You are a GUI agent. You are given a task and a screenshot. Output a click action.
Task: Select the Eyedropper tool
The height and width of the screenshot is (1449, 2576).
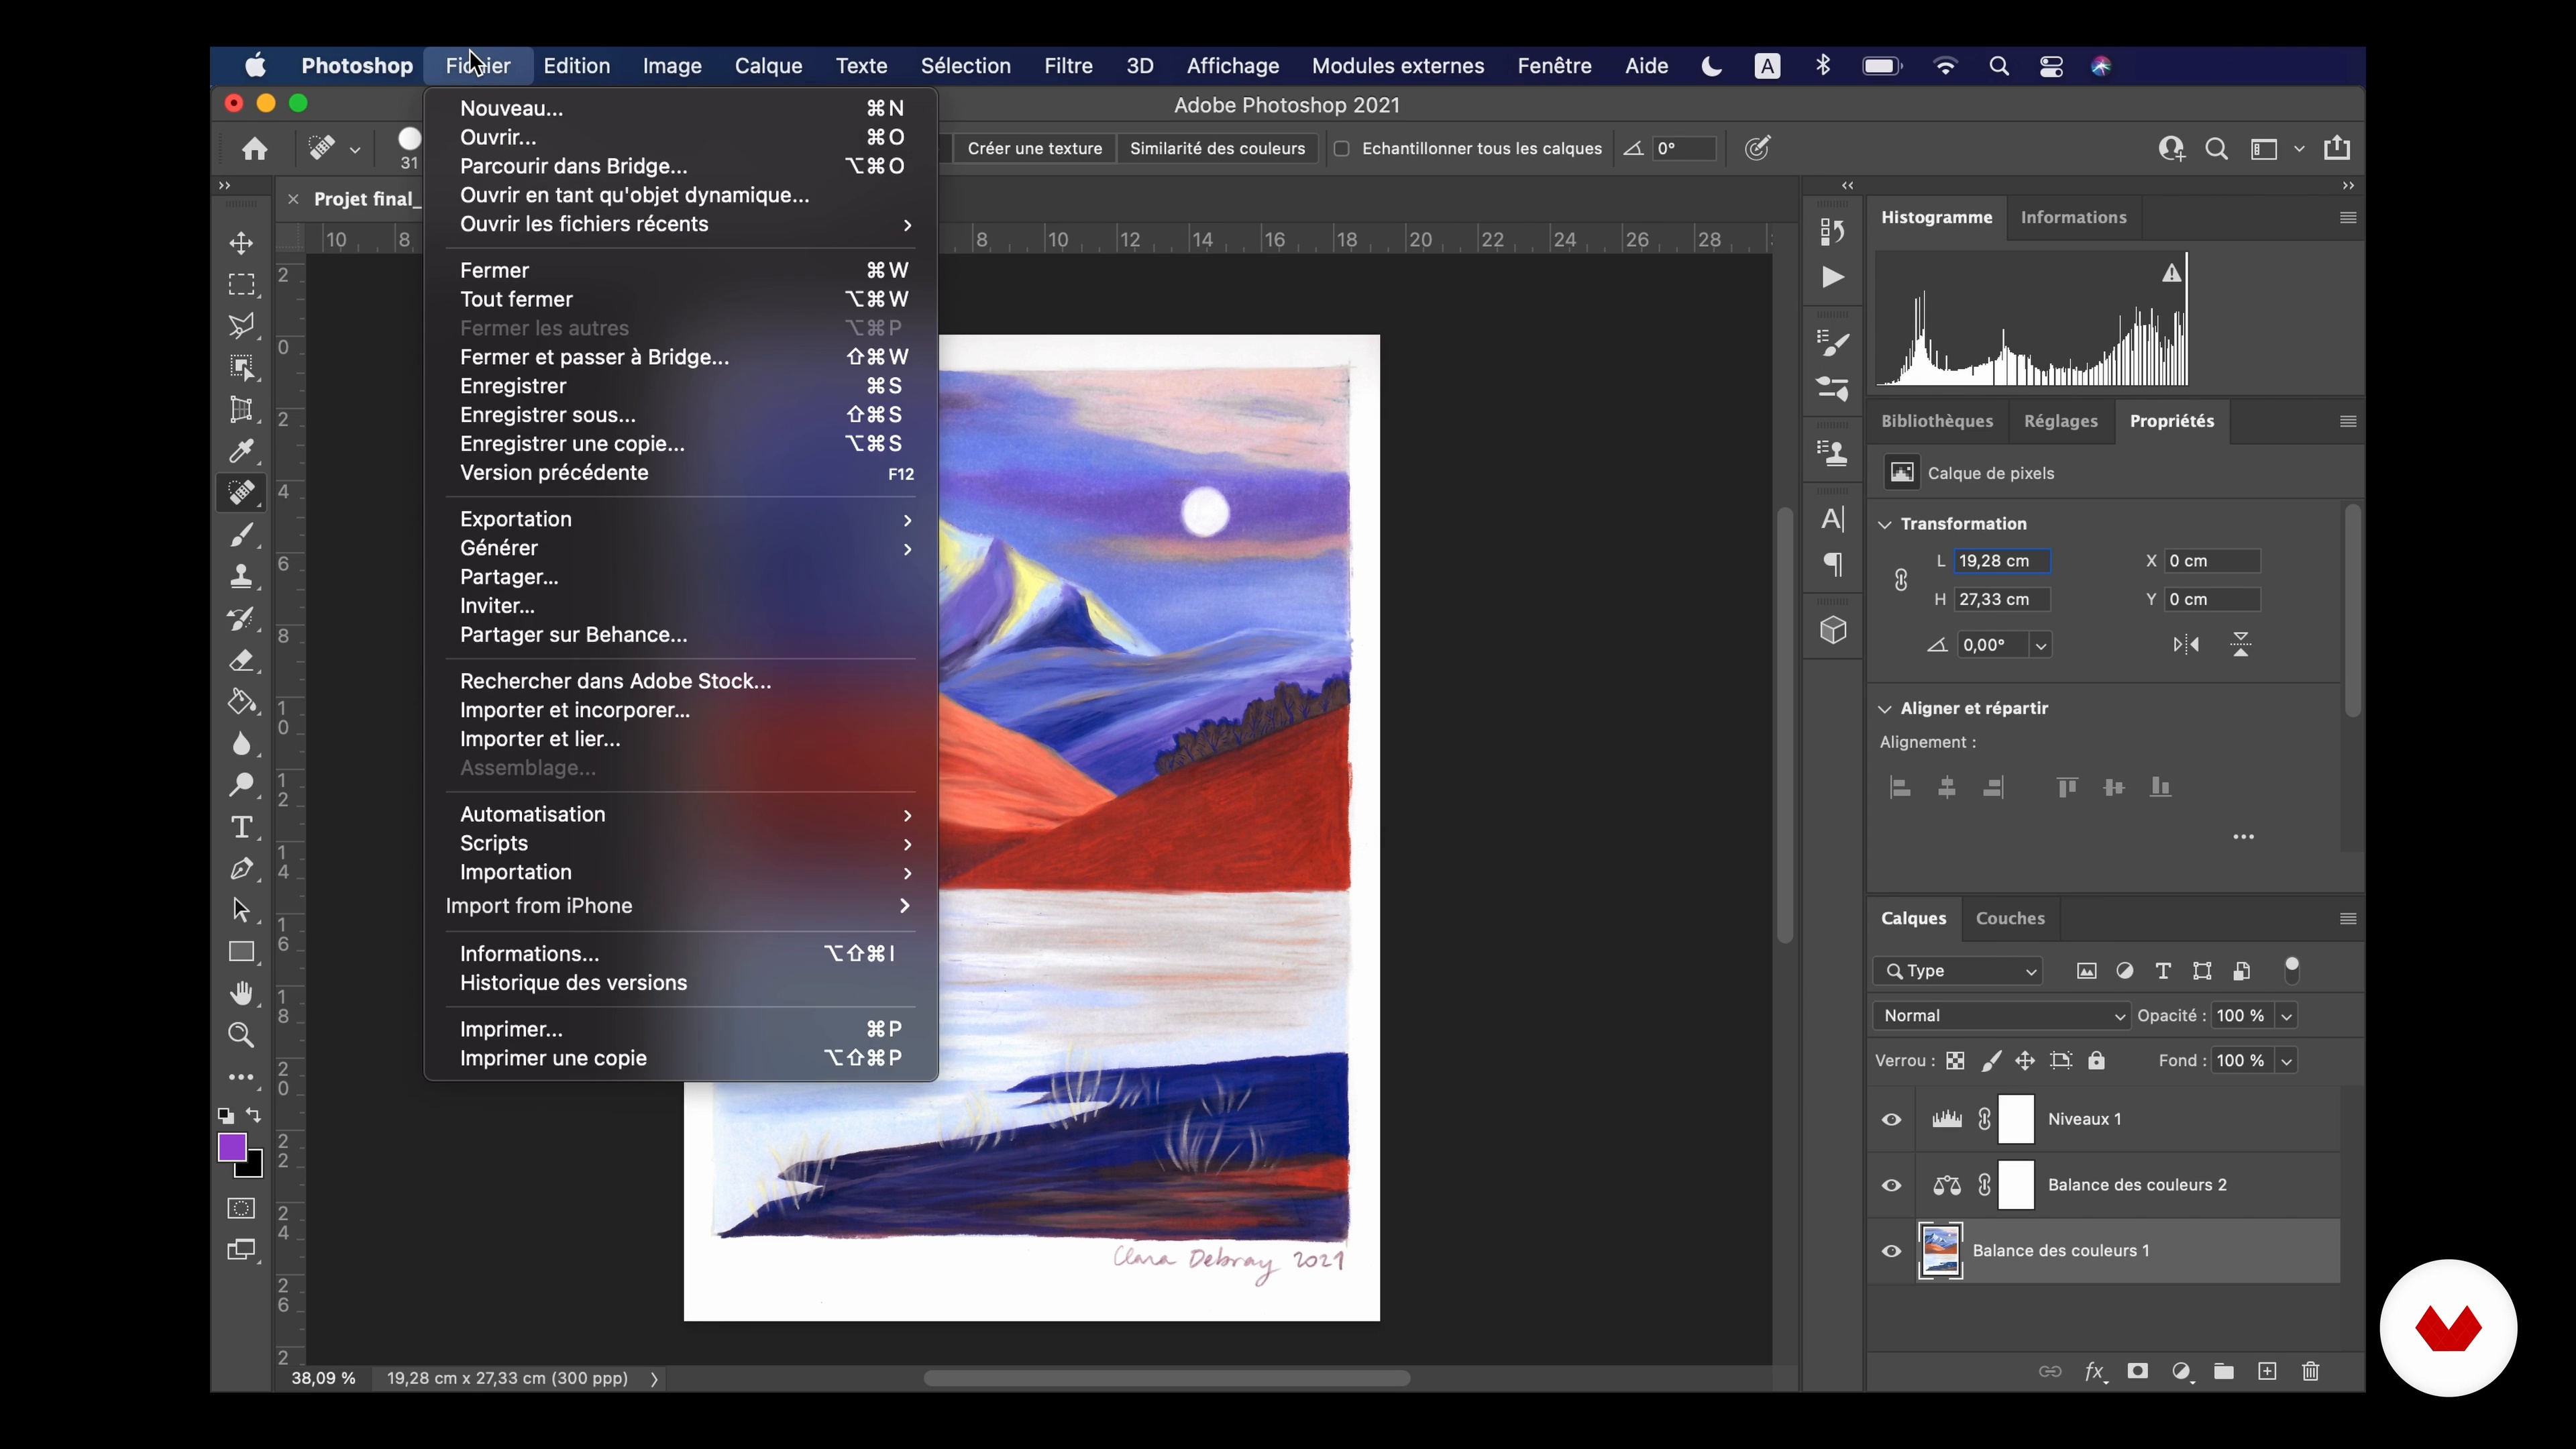[241, 452]
